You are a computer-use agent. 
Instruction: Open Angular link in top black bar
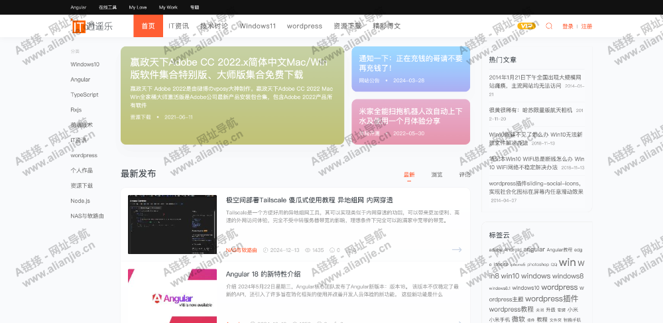[x=78, y=7]
